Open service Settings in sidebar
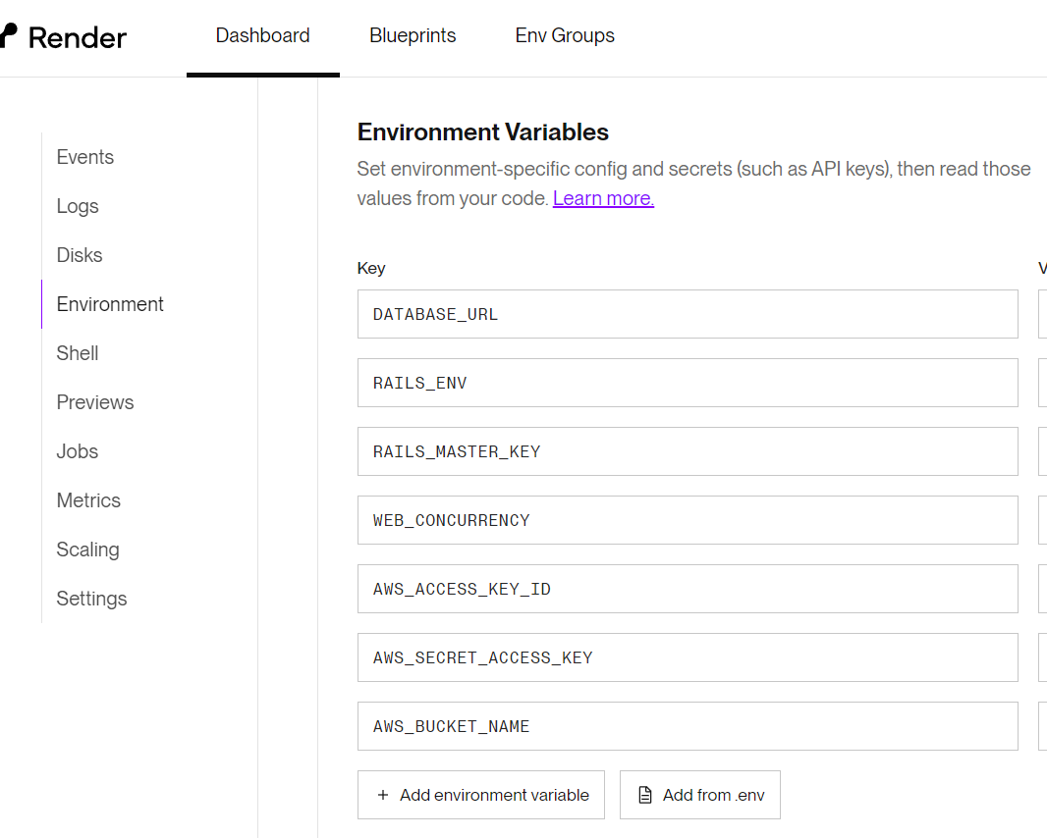Image resolution: width=1047 pixels, height=838 pixels. pos(91,599)
